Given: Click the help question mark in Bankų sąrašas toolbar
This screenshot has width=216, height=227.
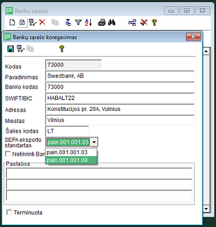Looking at the screenshot, I should point(154,22).
